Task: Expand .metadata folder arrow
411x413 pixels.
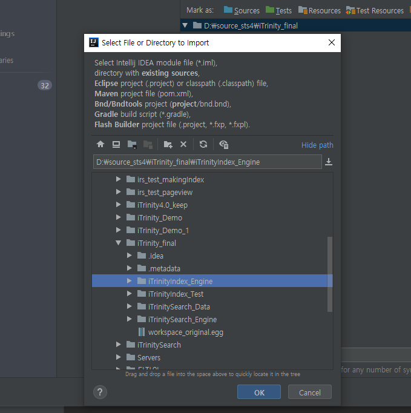Action: coord(130,268)
